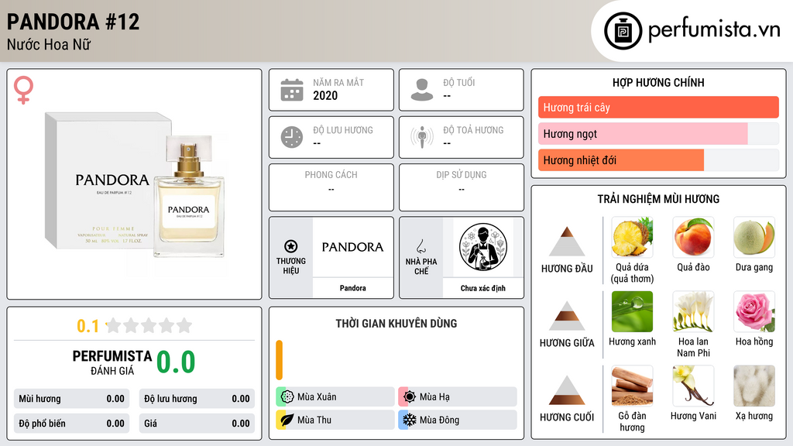
Task: Click the leaf icon for Mùa Thu
Action: [x=287, y=420]
